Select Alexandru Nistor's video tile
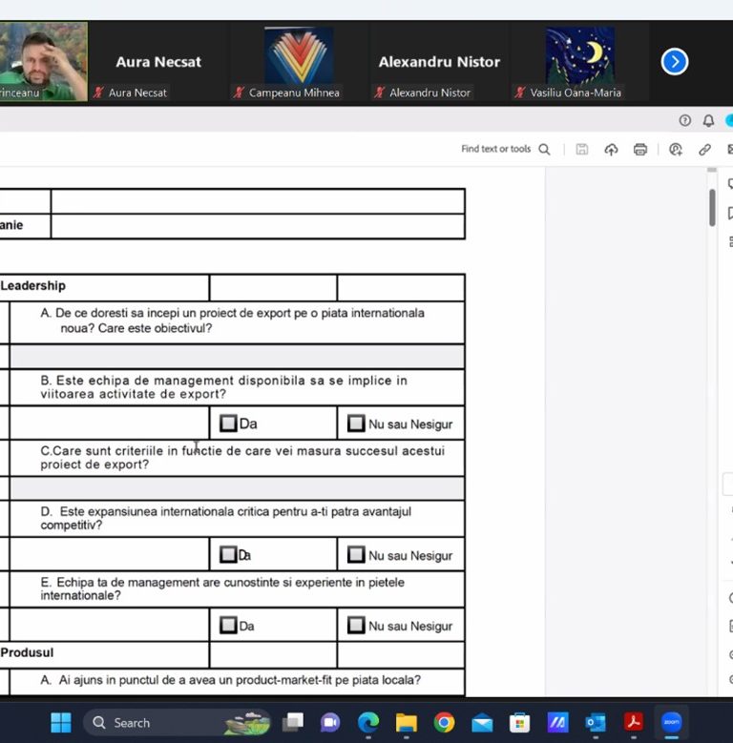The height and width of the screenshot is (743, 733). point(439,62)
